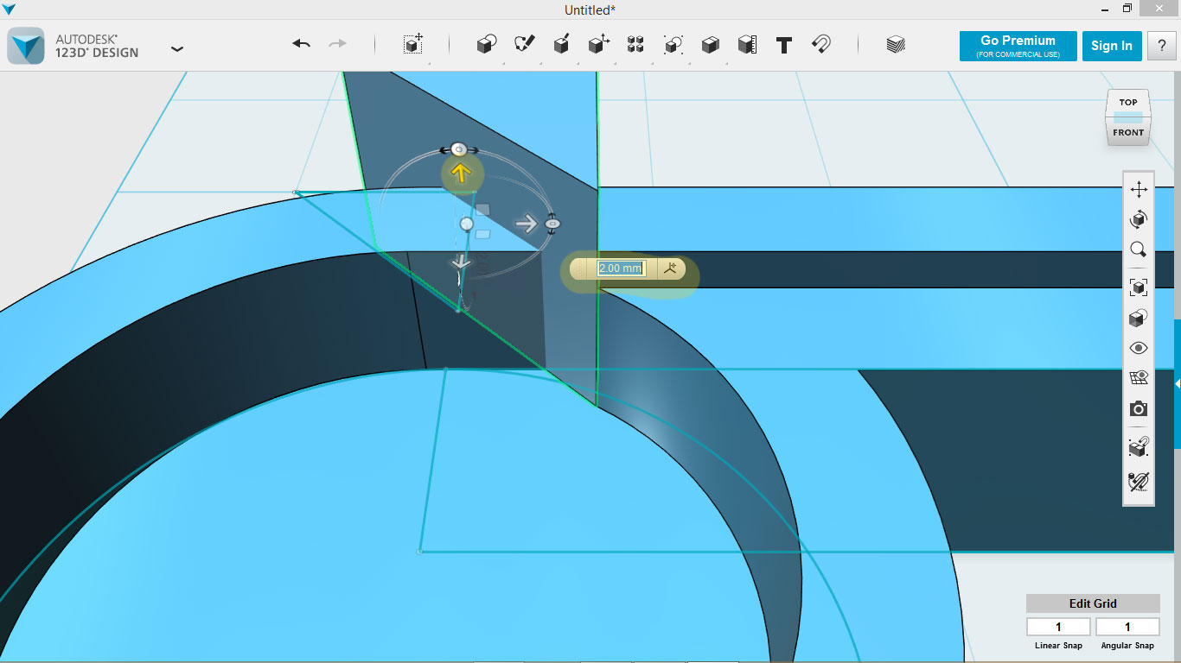Click the Sign In button

[1112, 46]
